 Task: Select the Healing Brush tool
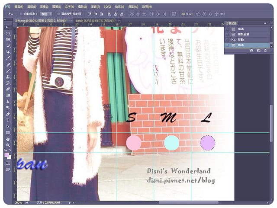(x=8, y=64)
